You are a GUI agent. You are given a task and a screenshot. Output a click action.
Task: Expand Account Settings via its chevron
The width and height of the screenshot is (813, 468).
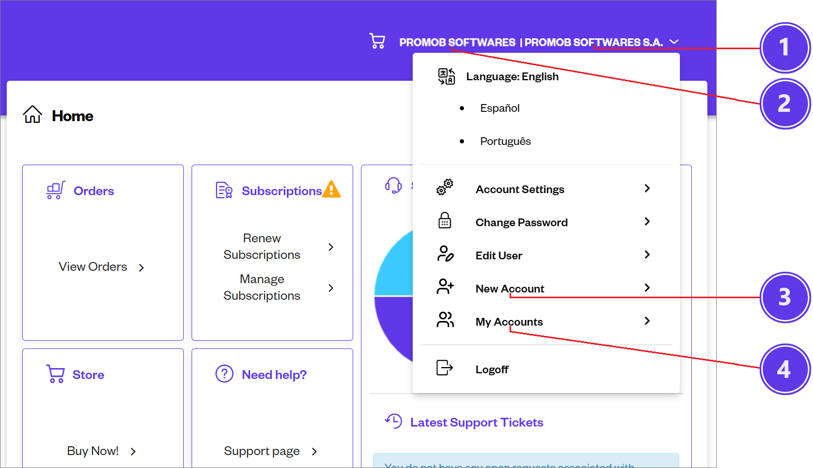click(647, 188)
